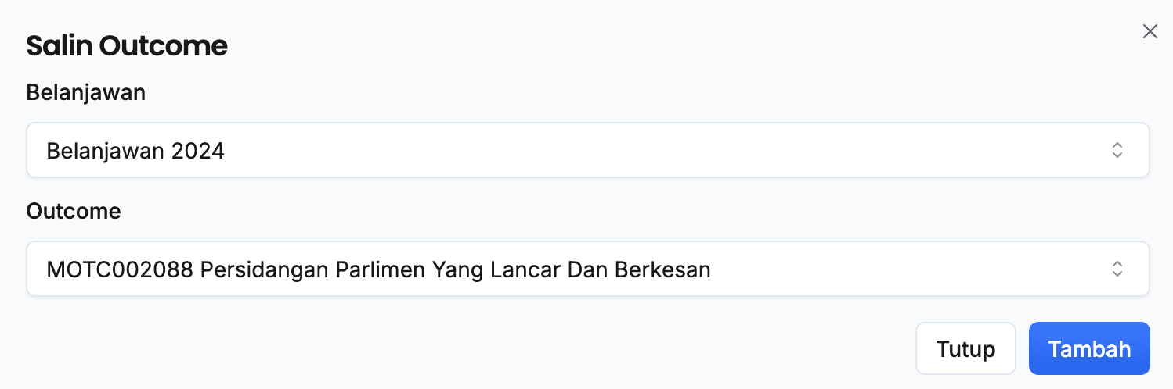
Task: Dismiss the dialog using Tutup
Action: coord(965,348)
